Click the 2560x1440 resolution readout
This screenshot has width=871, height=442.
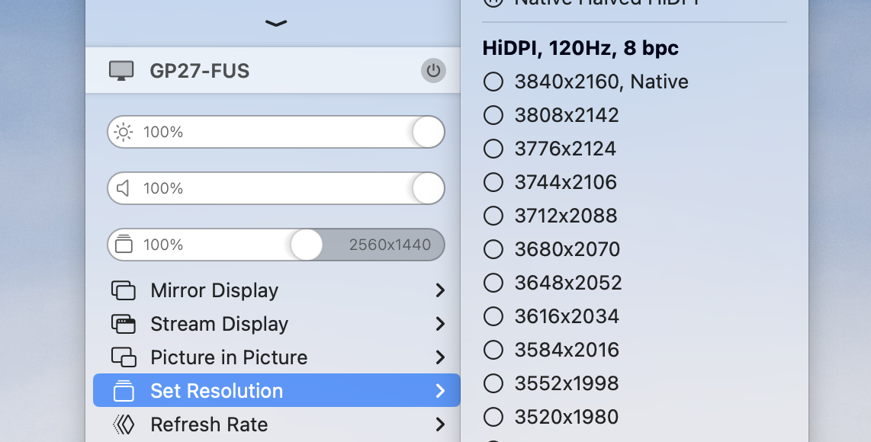[x=390, y=245]
